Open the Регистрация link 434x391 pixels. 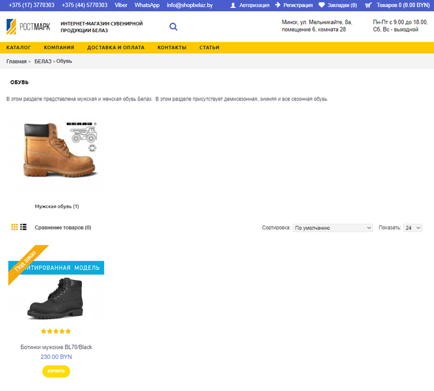click(x=298, y=5)
